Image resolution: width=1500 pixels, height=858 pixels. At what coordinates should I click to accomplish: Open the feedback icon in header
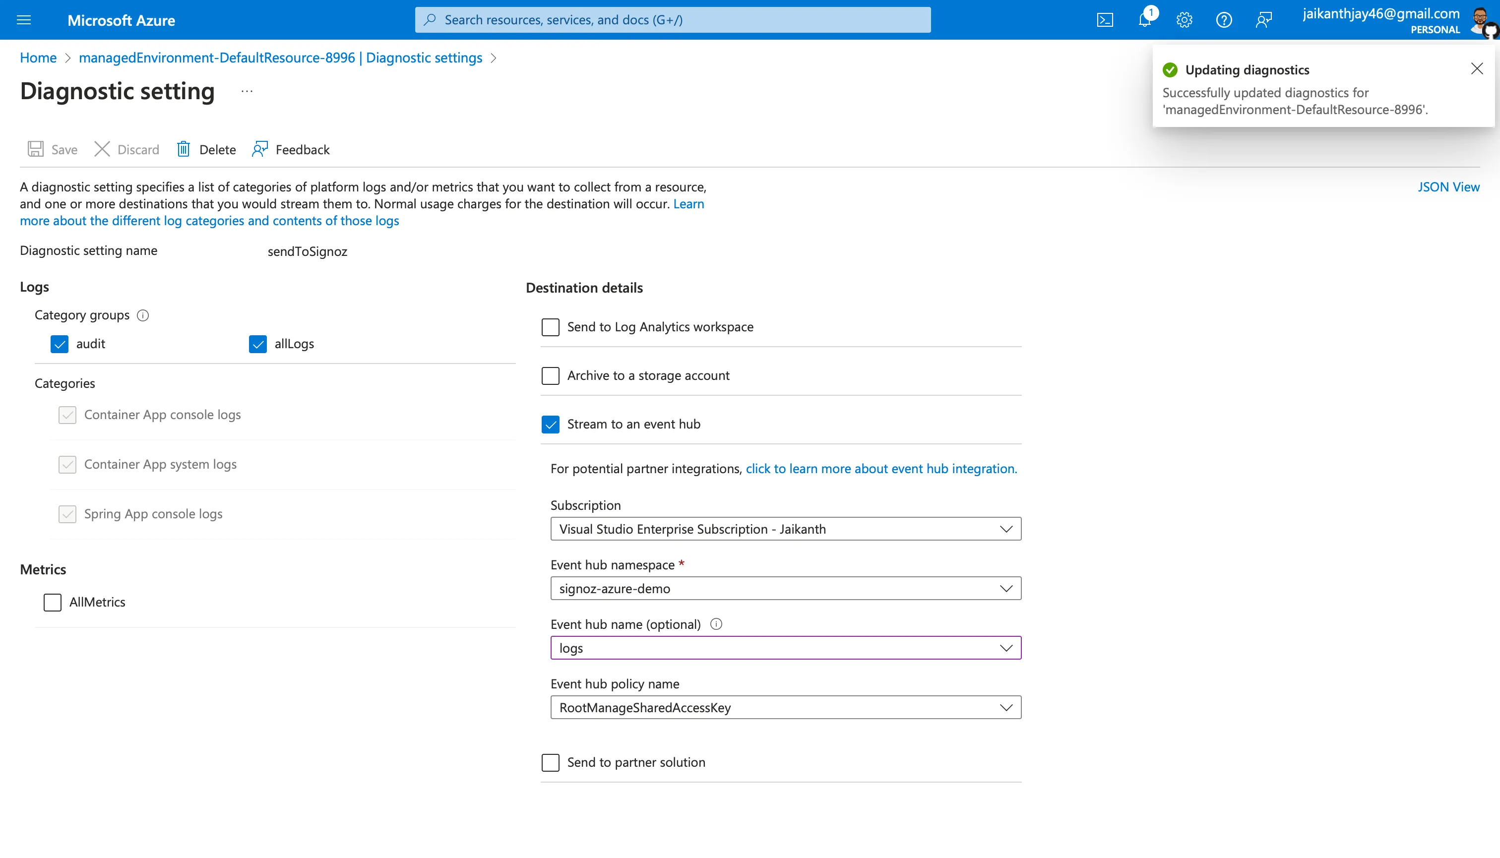click(x=1264, y=20)
